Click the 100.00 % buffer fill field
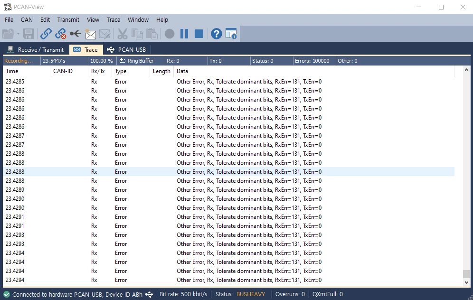This screenshot has height=300, width=473. click(102, 61)
